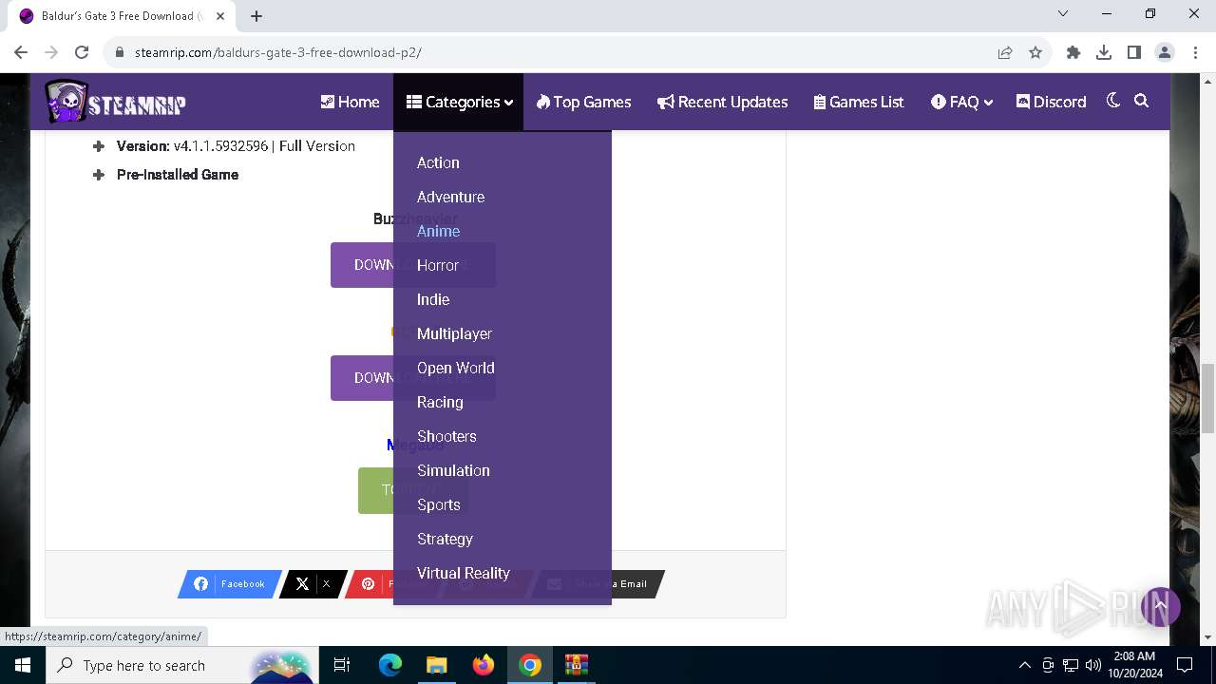Select Sports category
The image size is (1216, 684).
[438, 504]
